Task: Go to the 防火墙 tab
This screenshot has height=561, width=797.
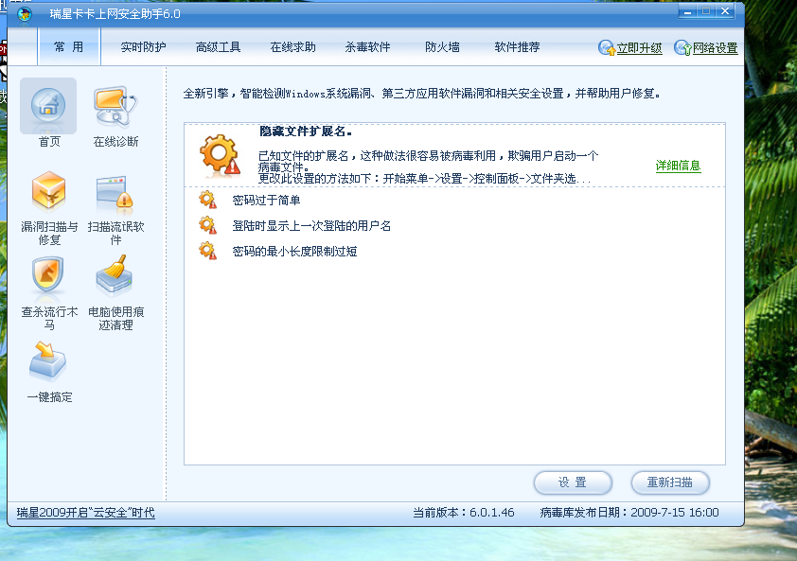Action: 442,47
